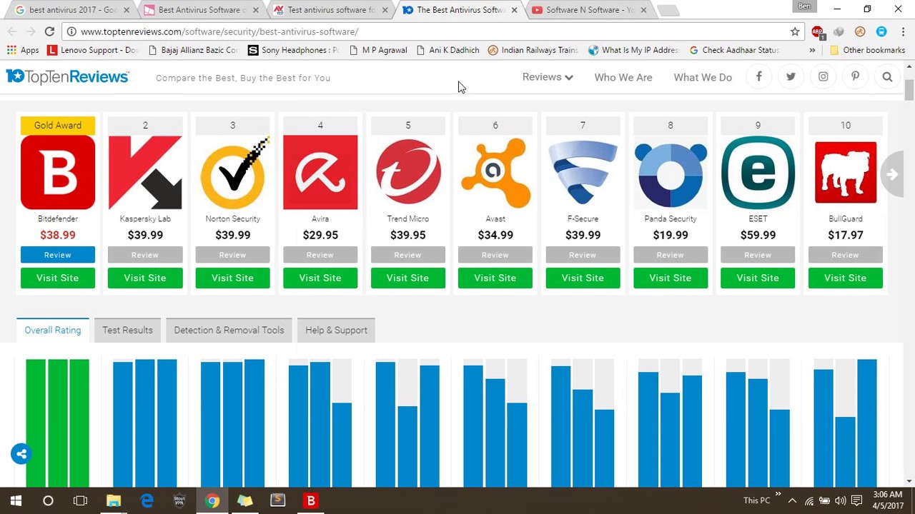Slide the product carousel to the right
The image size is (915, 514).
click(x=892, y=173)
